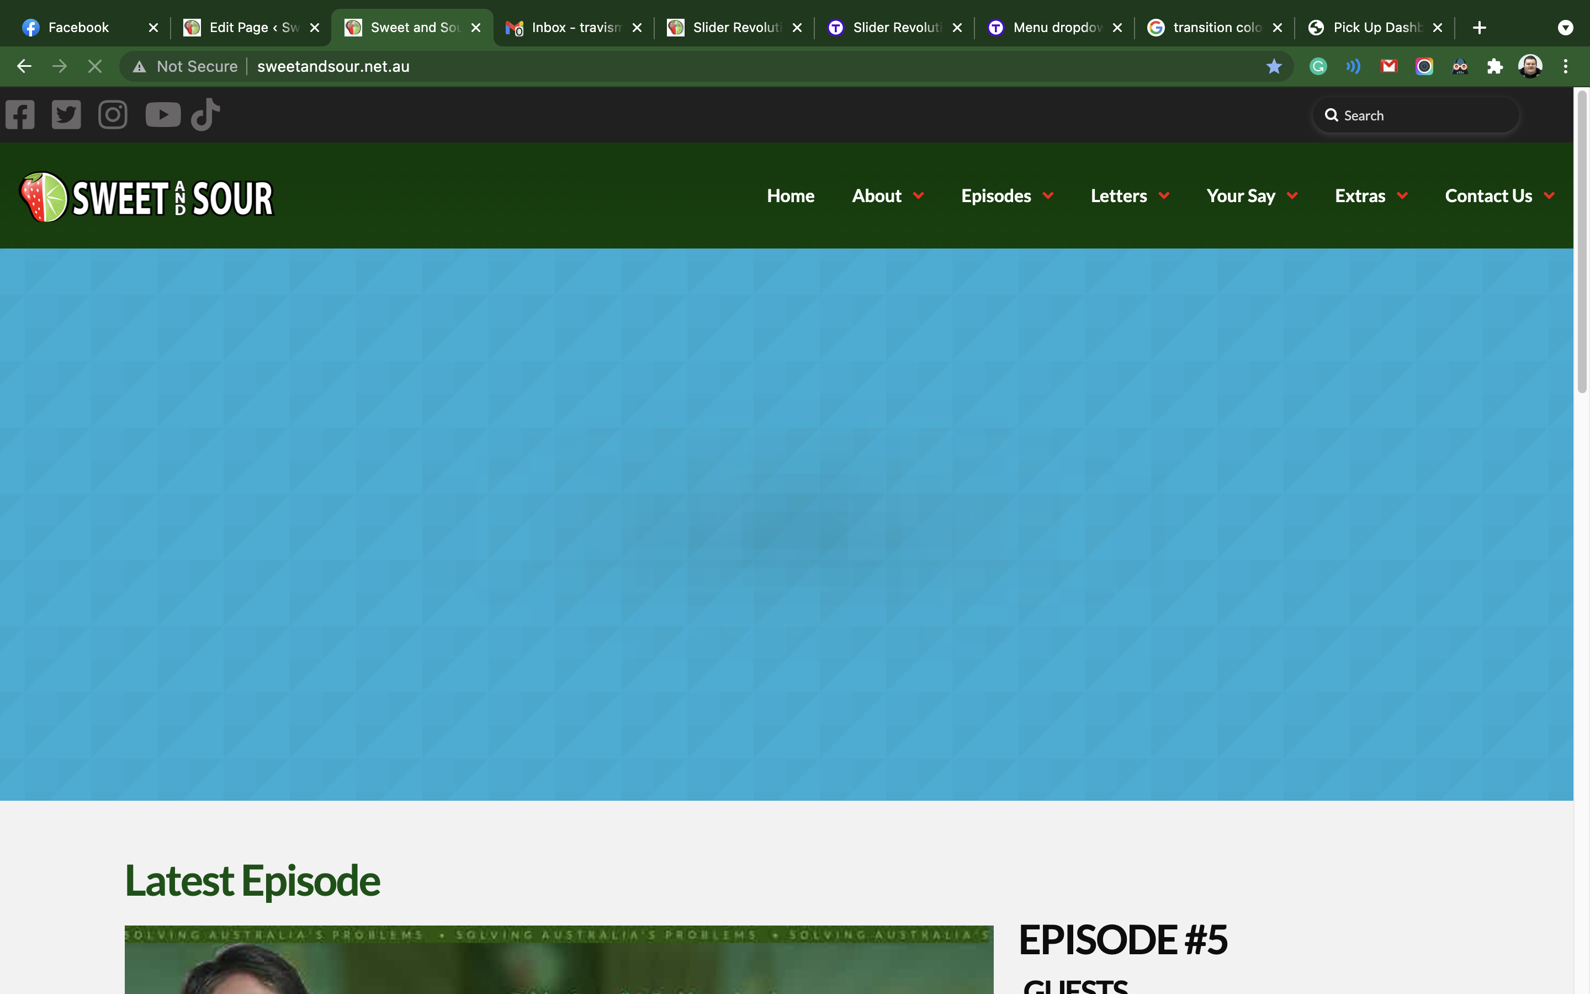Click the page vertical scrollbar thumb
The image size is (1590, 994).
(1582, 243)
